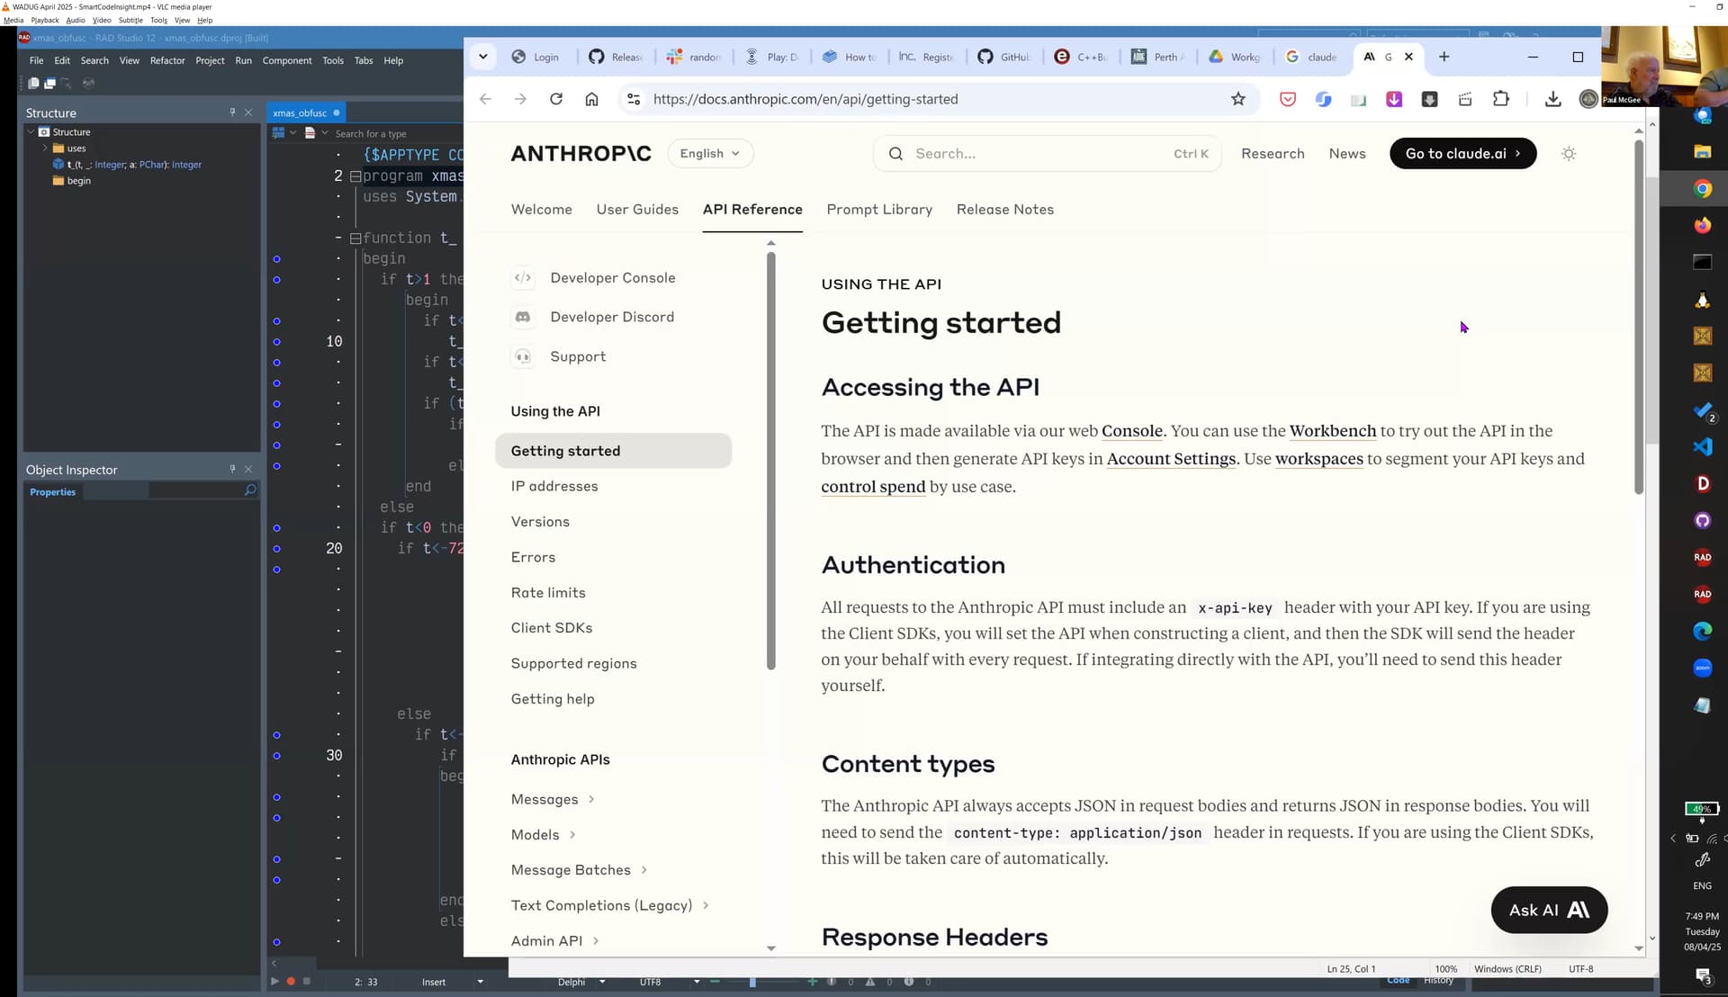Screen dimensions: 1728x997
Task: Open the Refactor menu in RAD Studio
Action: (167, 60)
